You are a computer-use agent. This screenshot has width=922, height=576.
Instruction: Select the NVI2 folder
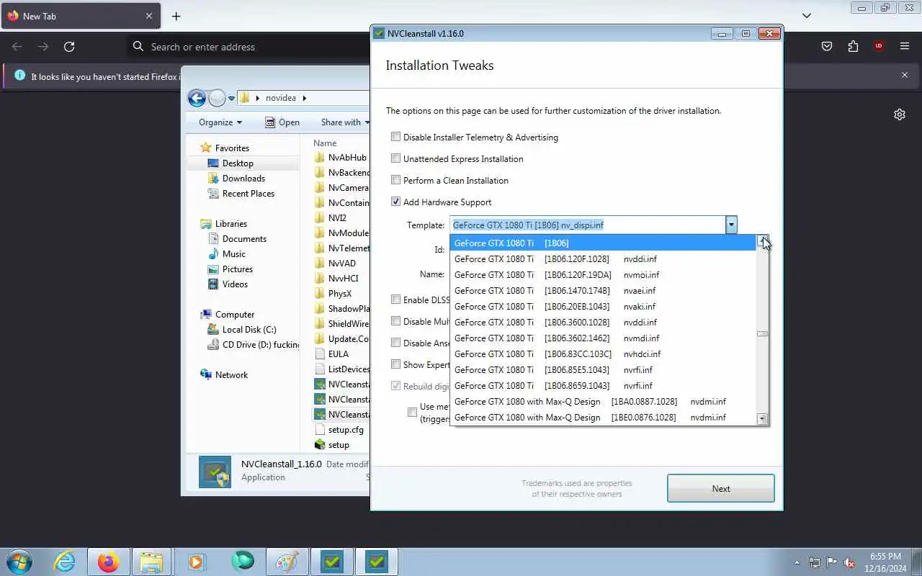[x=331, y=217]
